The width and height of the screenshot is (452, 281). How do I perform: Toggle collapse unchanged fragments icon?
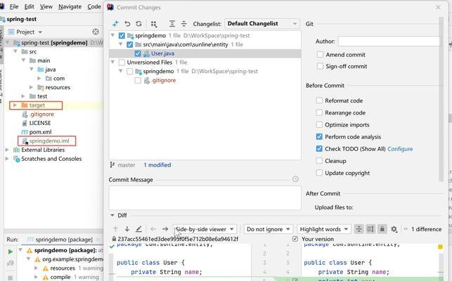point(359,229)
